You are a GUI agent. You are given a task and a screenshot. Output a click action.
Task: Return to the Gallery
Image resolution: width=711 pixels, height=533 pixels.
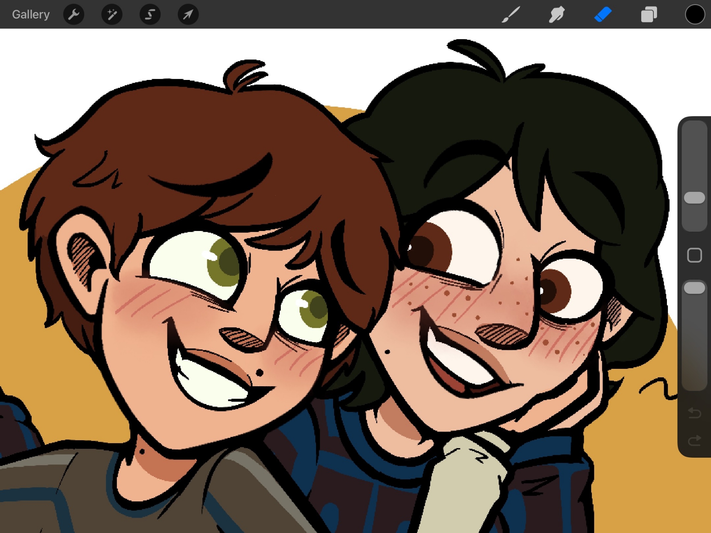pyautogui.click(x=31, y=15)
